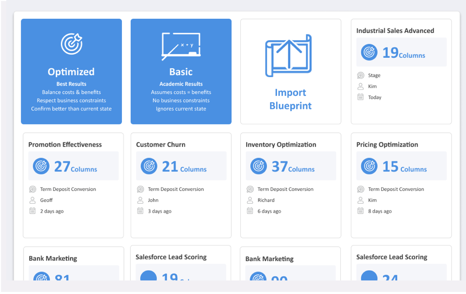Click the user icon next to Kim in Industrial Sales Advanced
The width and height of the screenshot is (466, 294).
pos(361,86)
